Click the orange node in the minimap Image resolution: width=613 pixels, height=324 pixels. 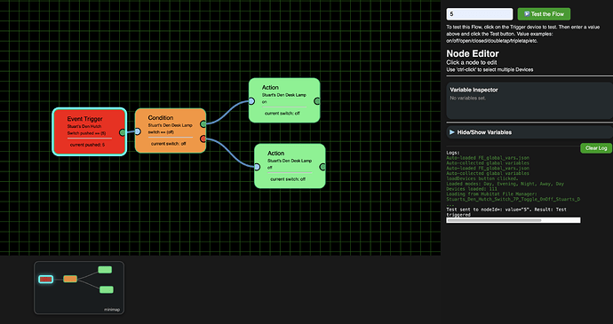pos(70,279)
